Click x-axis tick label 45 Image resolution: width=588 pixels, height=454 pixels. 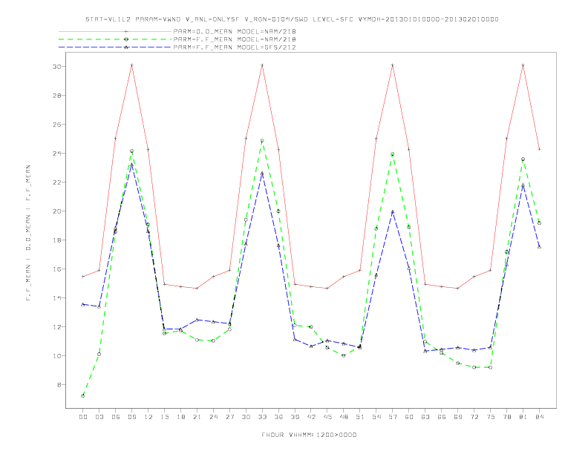[x=327, y=417]
